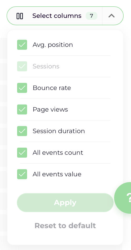The image size is (131, 250).
Task: Select the All events count label
Action: click(58, 153)
